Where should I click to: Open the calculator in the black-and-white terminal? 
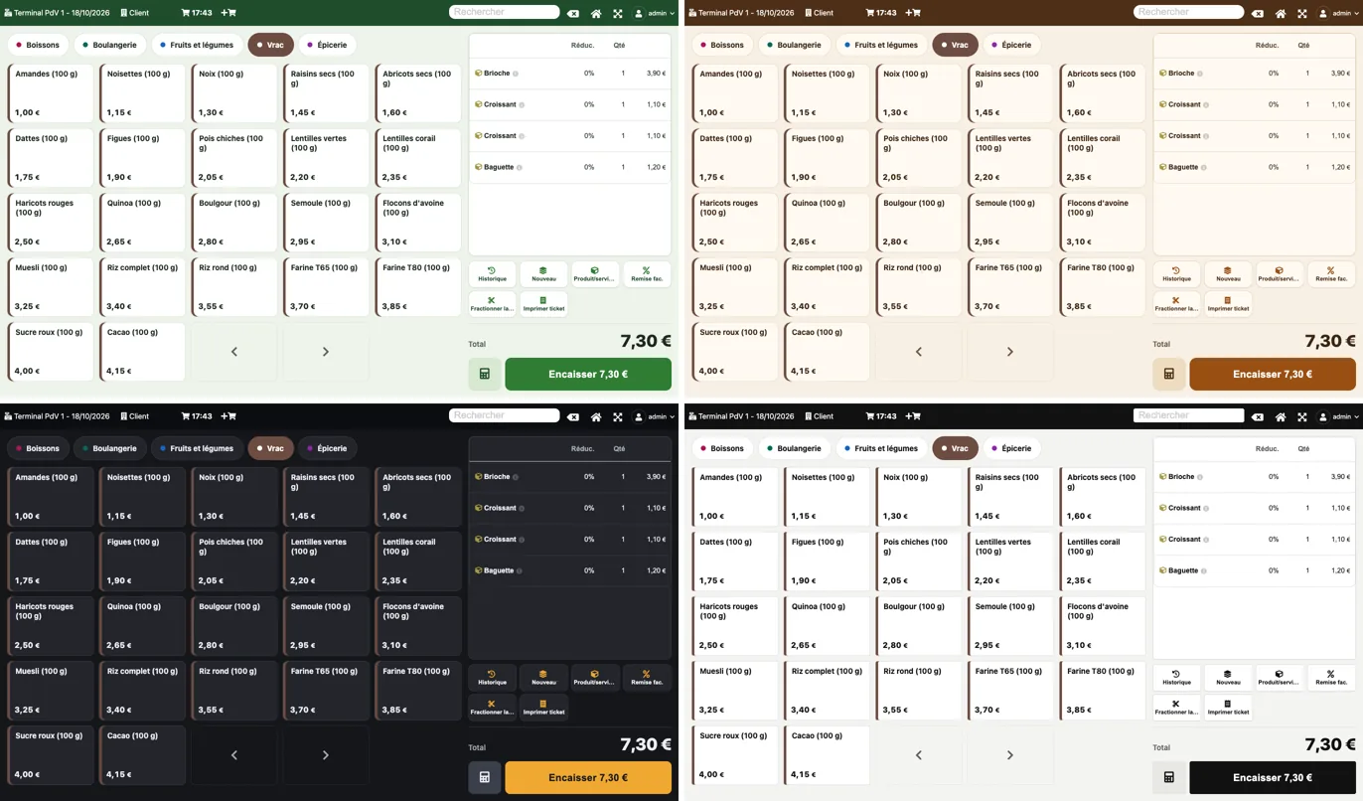tap(1169, 778)
